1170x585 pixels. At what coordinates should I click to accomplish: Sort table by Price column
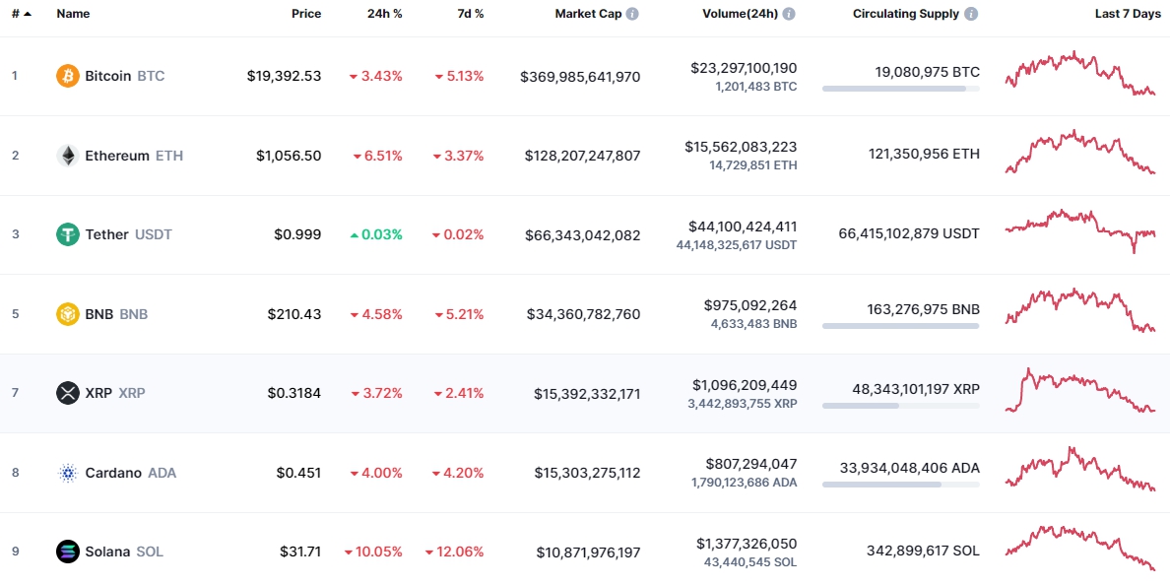tap(306, 14)
